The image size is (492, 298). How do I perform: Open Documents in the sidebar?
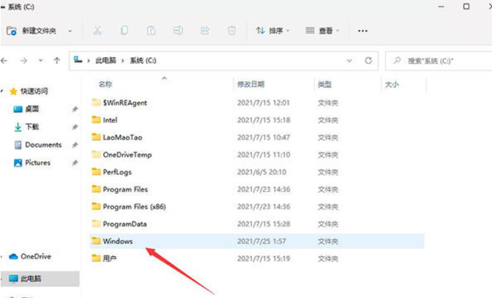(x=43, y=145)
